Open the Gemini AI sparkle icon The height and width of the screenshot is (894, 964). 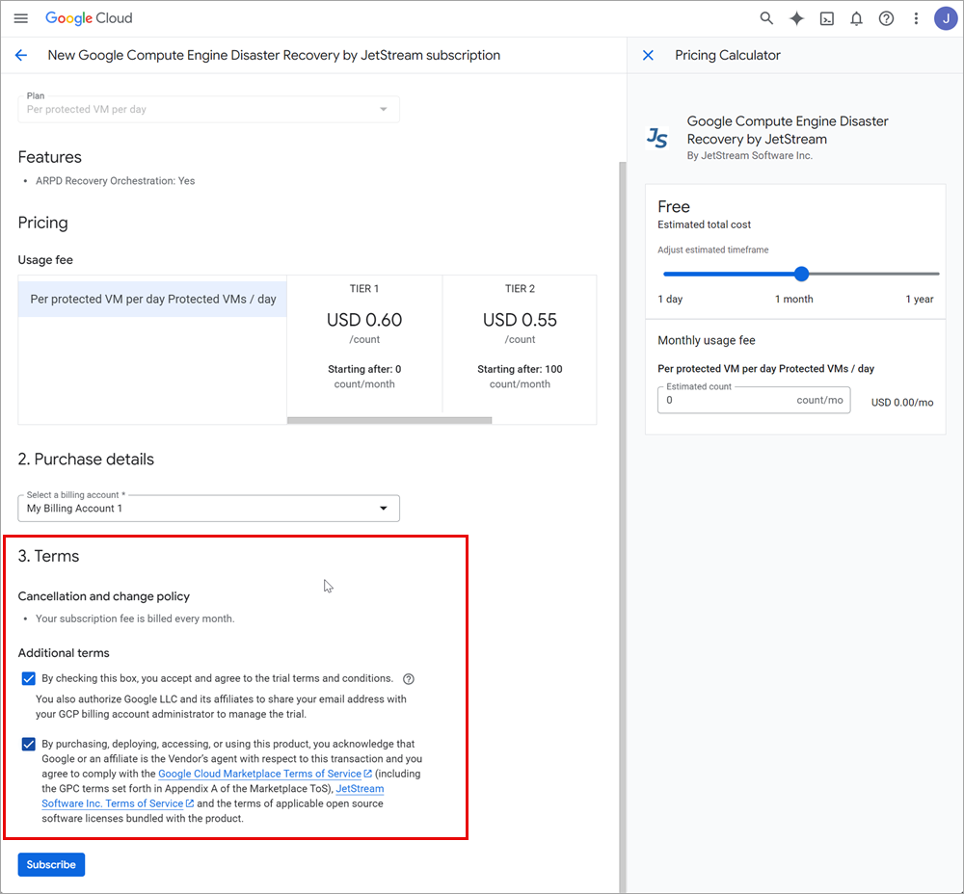click(x=796, y=18)
